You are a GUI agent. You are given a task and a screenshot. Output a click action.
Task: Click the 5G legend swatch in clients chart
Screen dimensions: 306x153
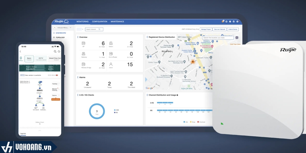pyautogui.click(x=115, y=112)
